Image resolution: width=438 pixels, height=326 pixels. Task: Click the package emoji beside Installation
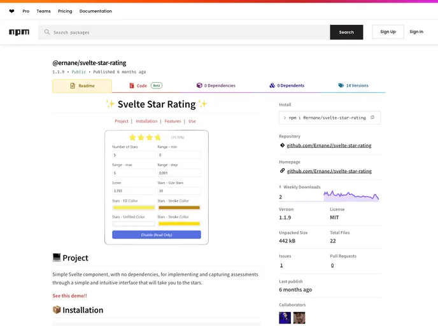(x=57, y=310)
